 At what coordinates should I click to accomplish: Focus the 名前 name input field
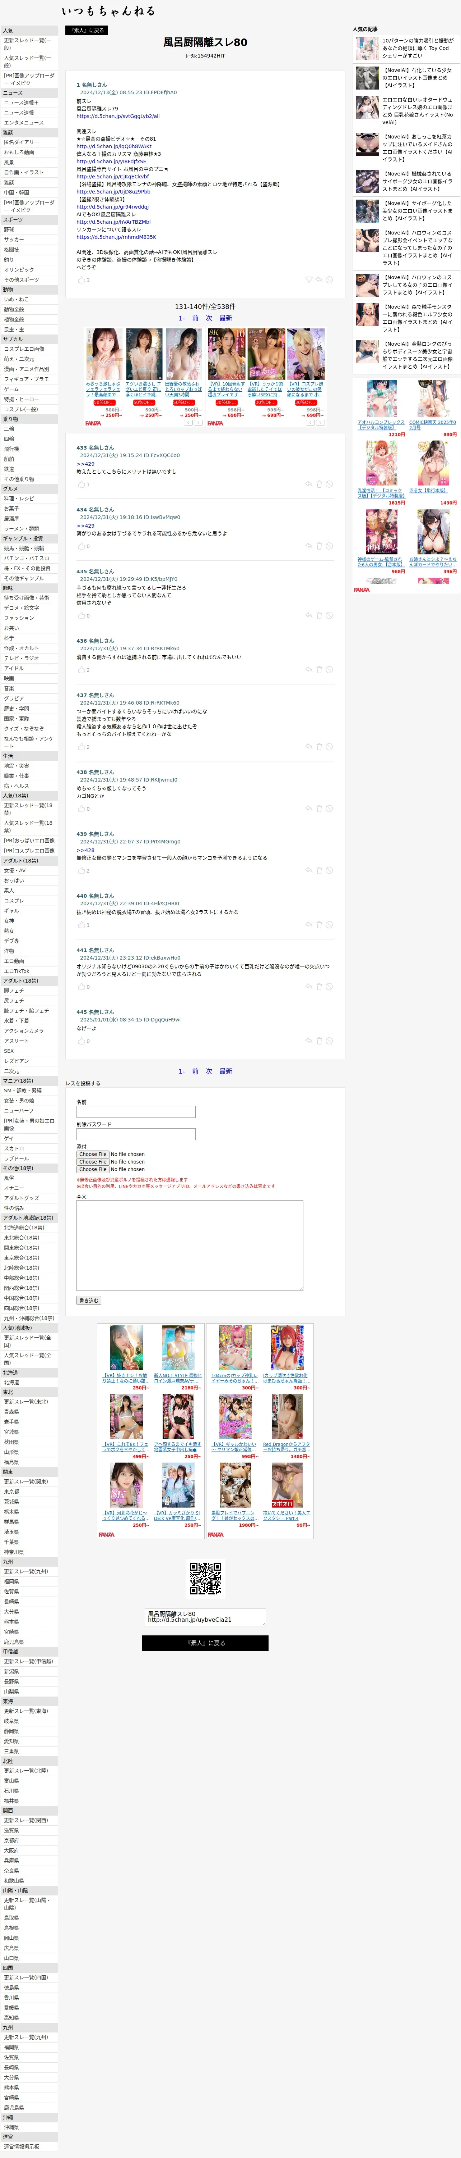click(x=136, y=1112)
